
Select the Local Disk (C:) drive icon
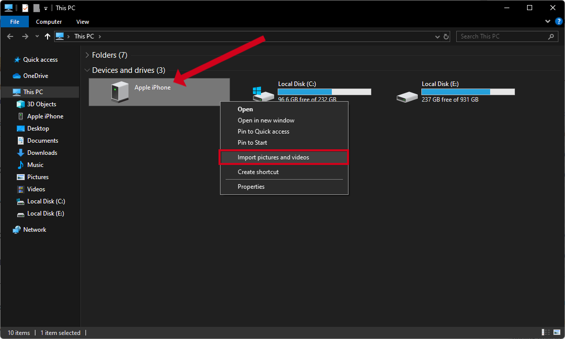point(264,94)
